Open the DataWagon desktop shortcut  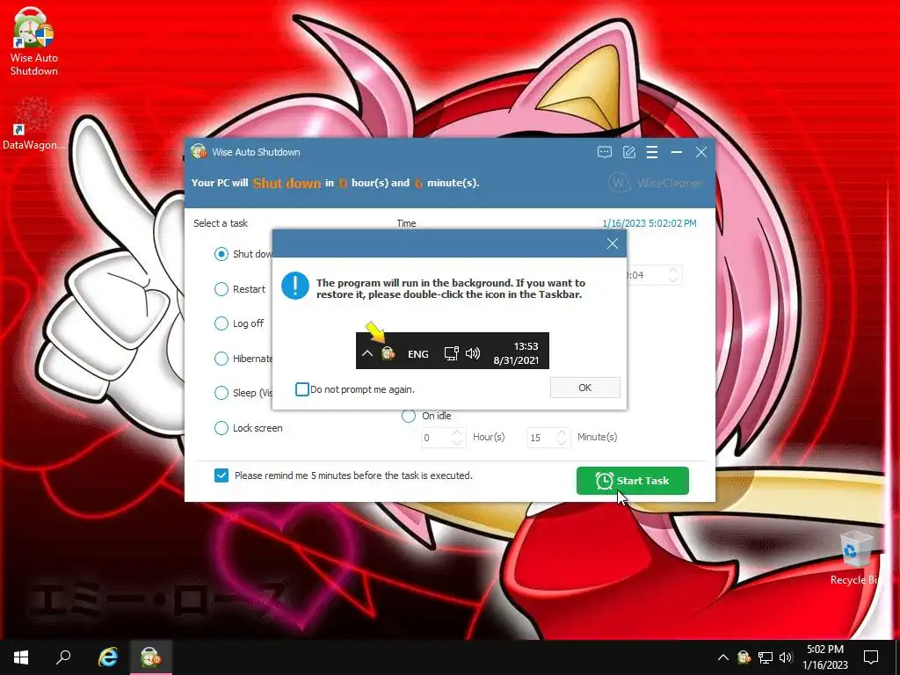(33, 123)
